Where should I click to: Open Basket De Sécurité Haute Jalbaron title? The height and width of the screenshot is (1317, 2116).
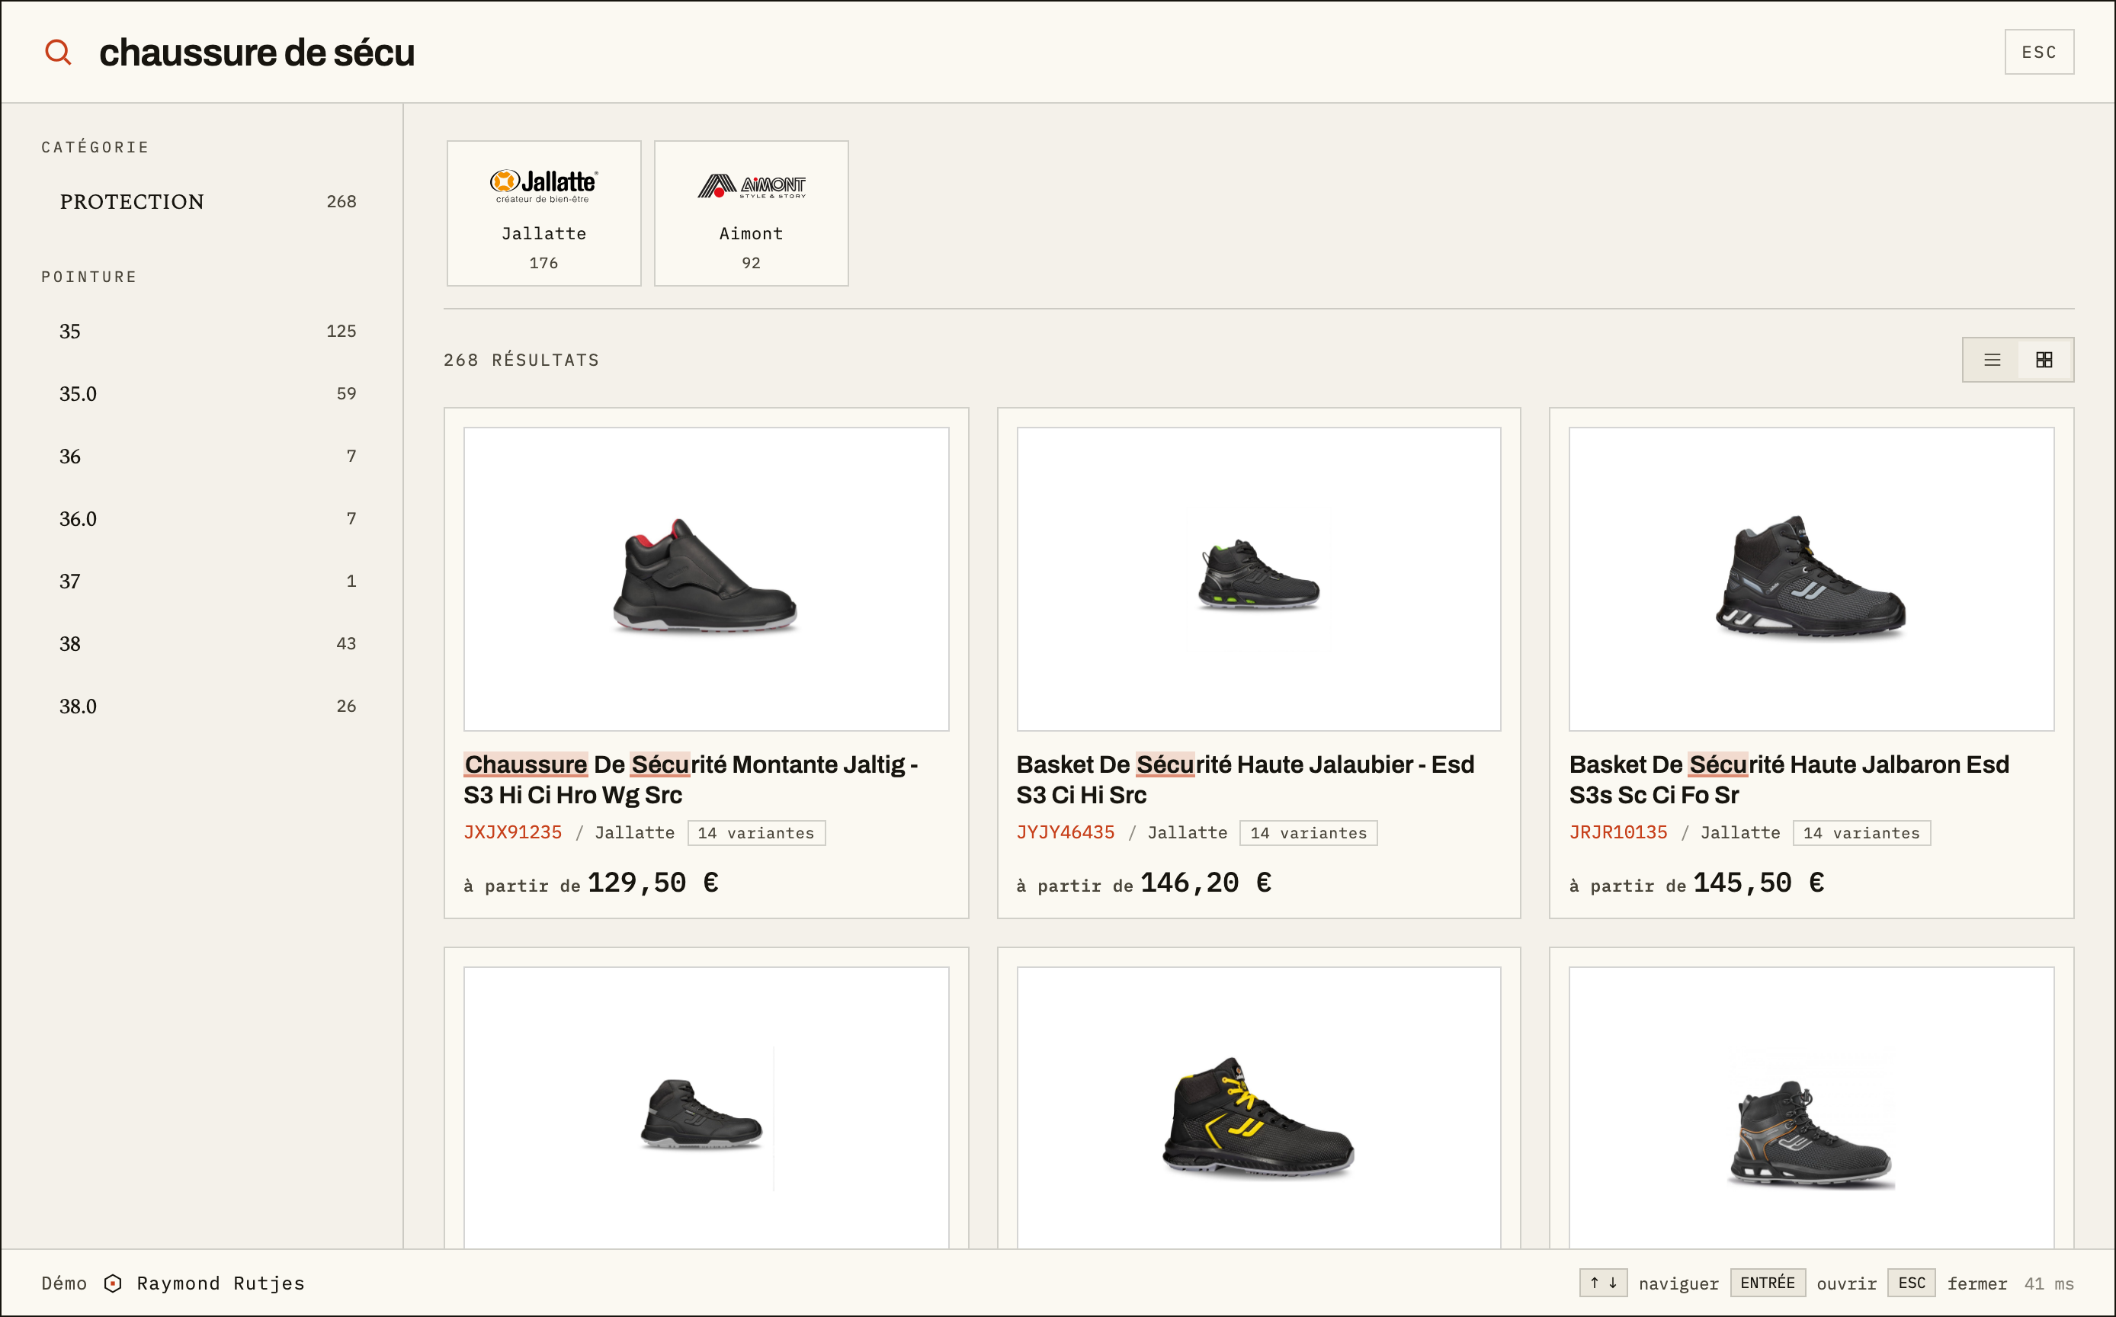1789,780
